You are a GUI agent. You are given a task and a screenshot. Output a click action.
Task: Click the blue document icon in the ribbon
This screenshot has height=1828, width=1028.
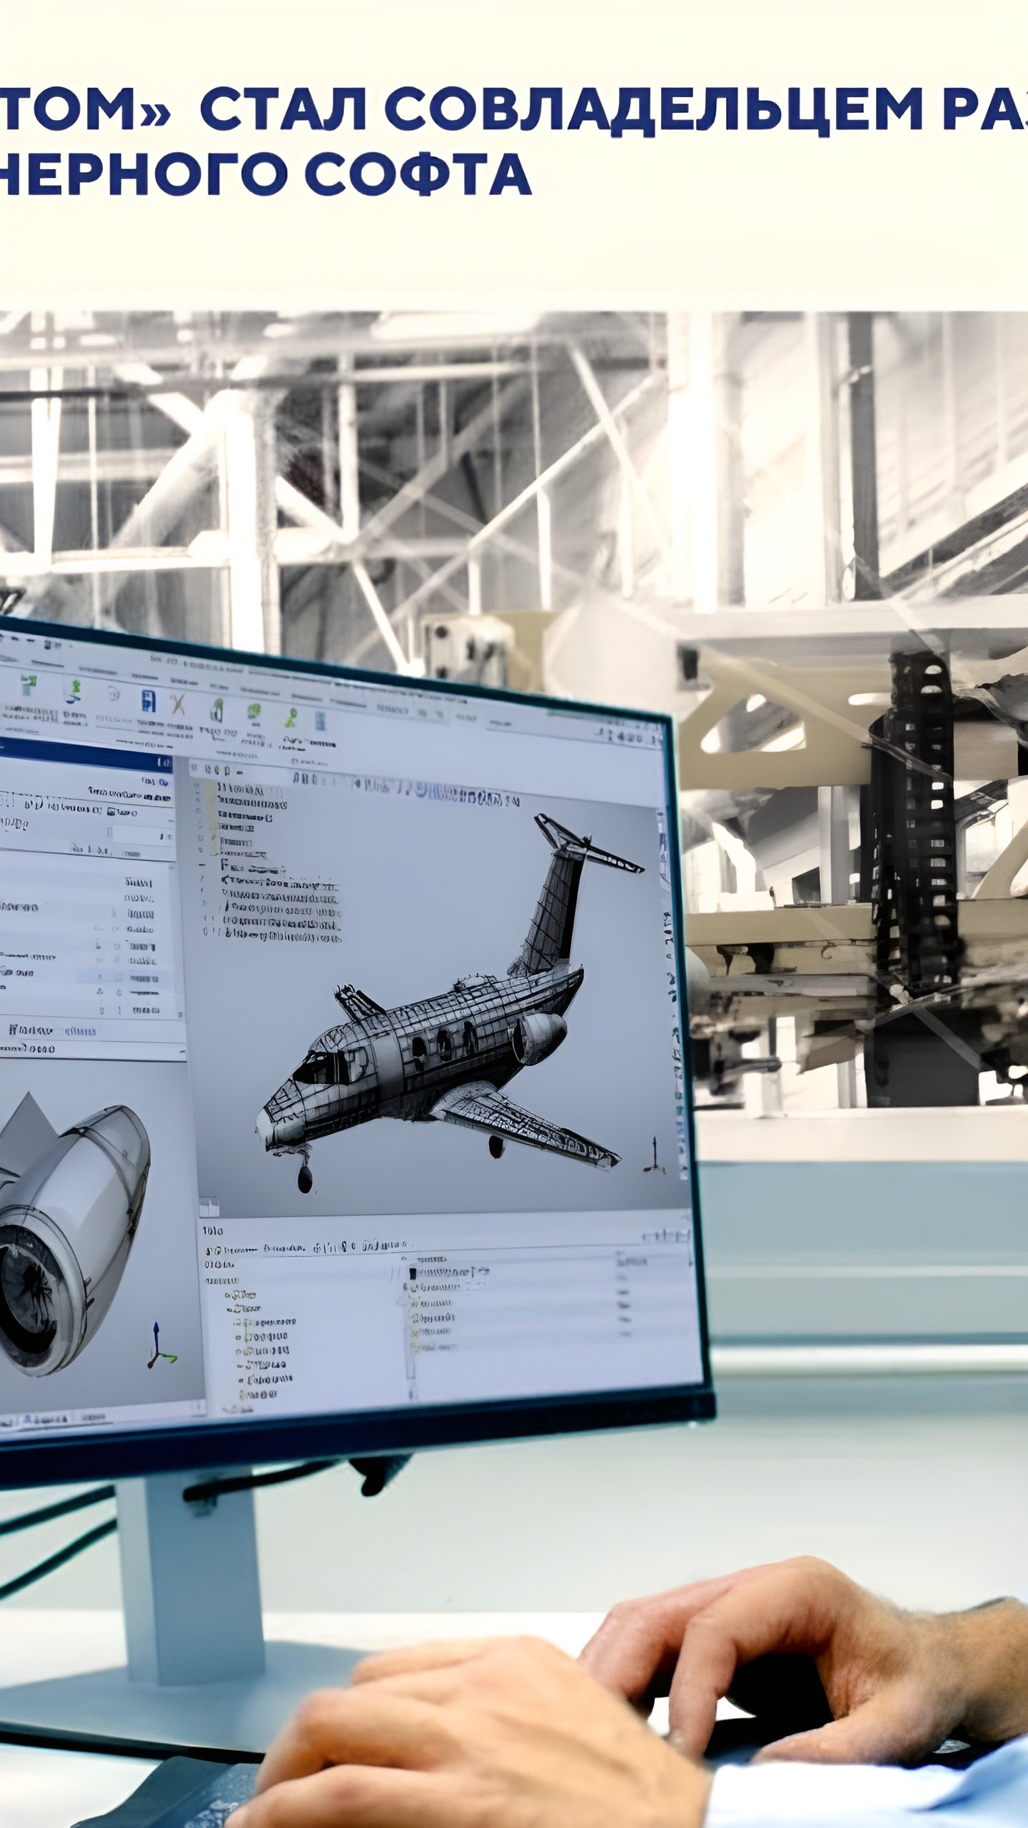point(148,700)
